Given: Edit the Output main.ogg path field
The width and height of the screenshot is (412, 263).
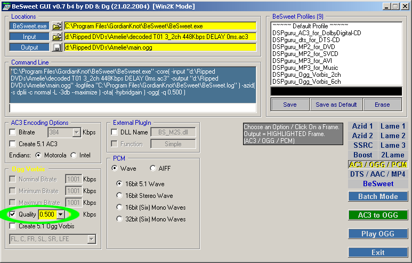Looking at the screenshot, I should tap(160, 47).
